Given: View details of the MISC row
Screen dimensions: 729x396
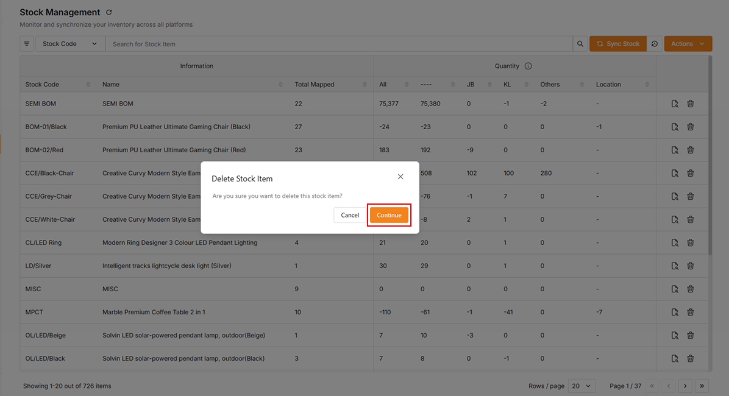Looking at the screenshot, I should click(x=675, y=289).
